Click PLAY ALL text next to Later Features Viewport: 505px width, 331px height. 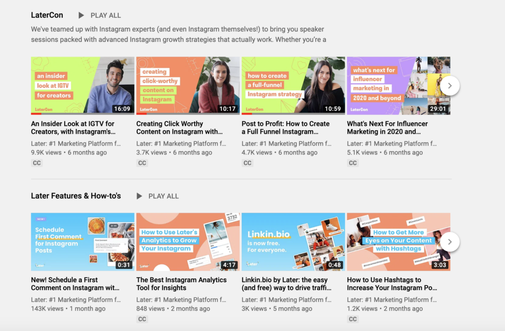[x=163, y=196]
